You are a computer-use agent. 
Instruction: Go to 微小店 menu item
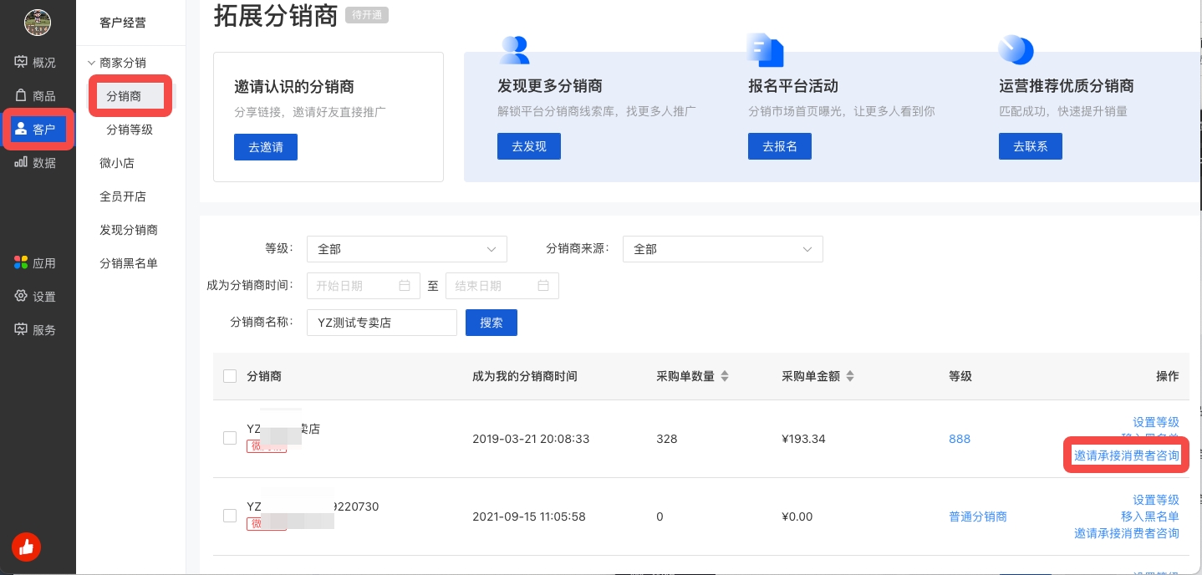pos(117,163)
